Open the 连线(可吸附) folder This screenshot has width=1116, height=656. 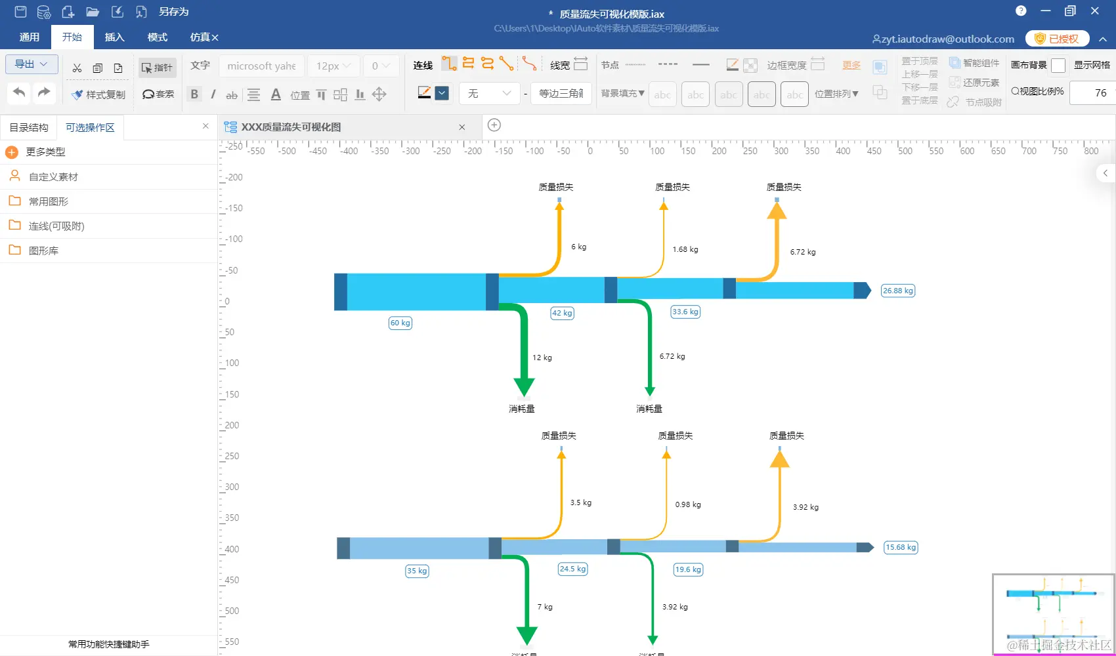[x=108, y=226]
